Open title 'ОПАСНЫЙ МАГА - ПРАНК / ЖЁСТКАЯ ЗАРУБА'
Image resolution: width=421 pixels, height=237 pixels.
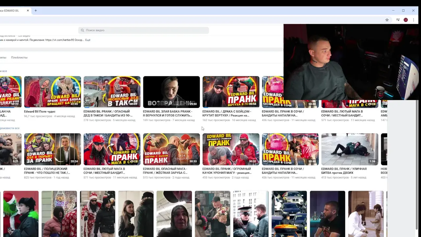[x=165, y=171]
